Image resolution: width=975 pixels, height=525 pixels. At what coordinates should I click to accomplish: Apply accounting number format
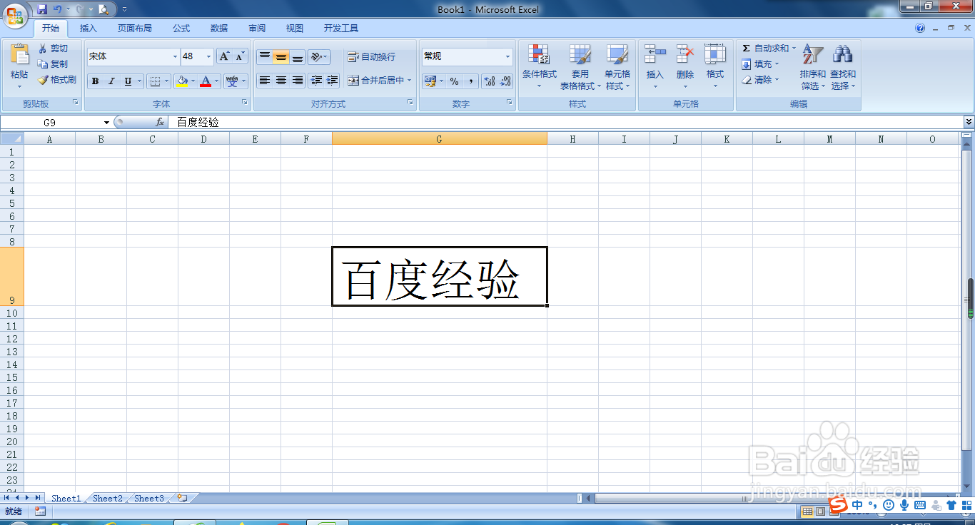(x=430, y=81)
